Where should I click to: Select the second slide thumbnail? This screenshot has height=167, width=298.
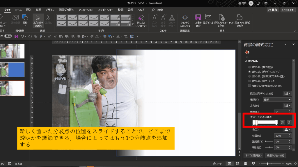coord(13,70)
